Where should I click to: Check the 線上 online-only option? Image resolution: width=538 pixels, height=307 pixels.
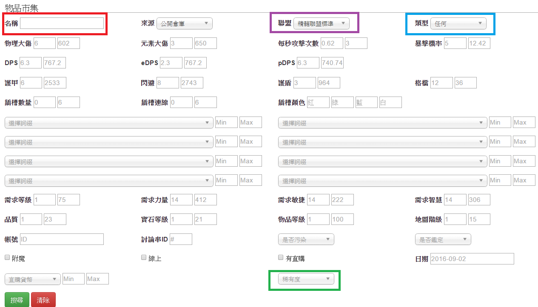[x=143, y=257]
